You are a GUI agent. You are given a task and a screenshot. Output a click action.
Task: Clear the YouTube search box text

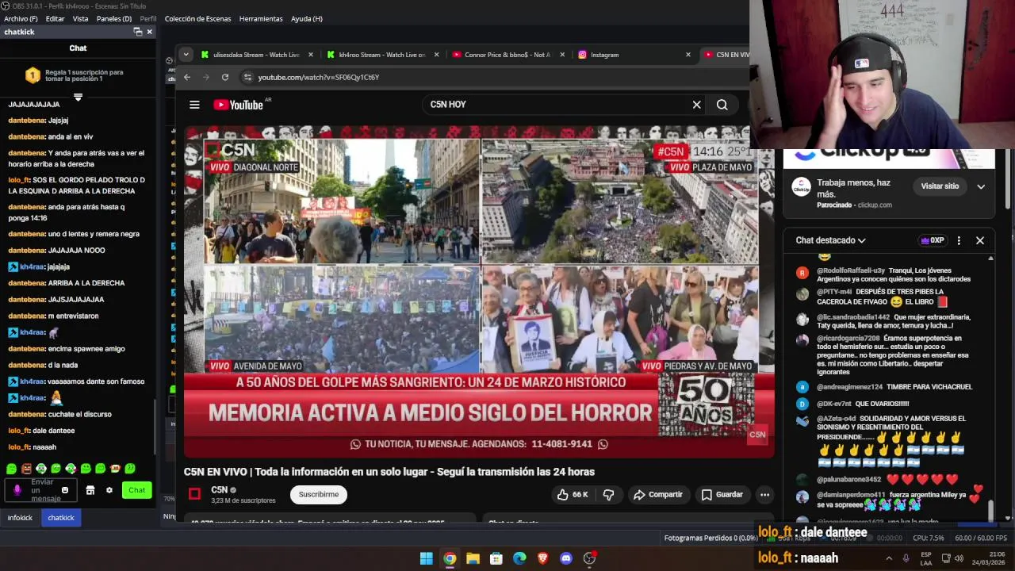coord(696,105)
